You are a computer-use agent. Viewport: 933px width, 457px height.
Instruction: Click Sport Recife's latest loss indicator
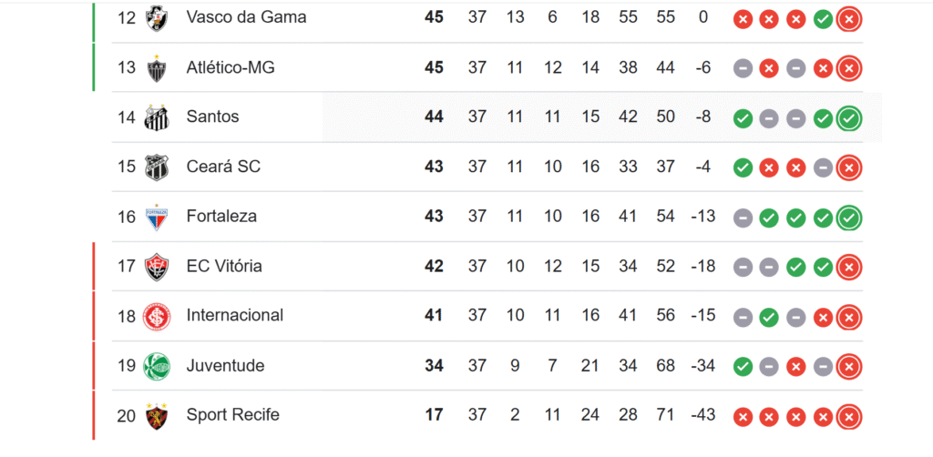point(849,417)
